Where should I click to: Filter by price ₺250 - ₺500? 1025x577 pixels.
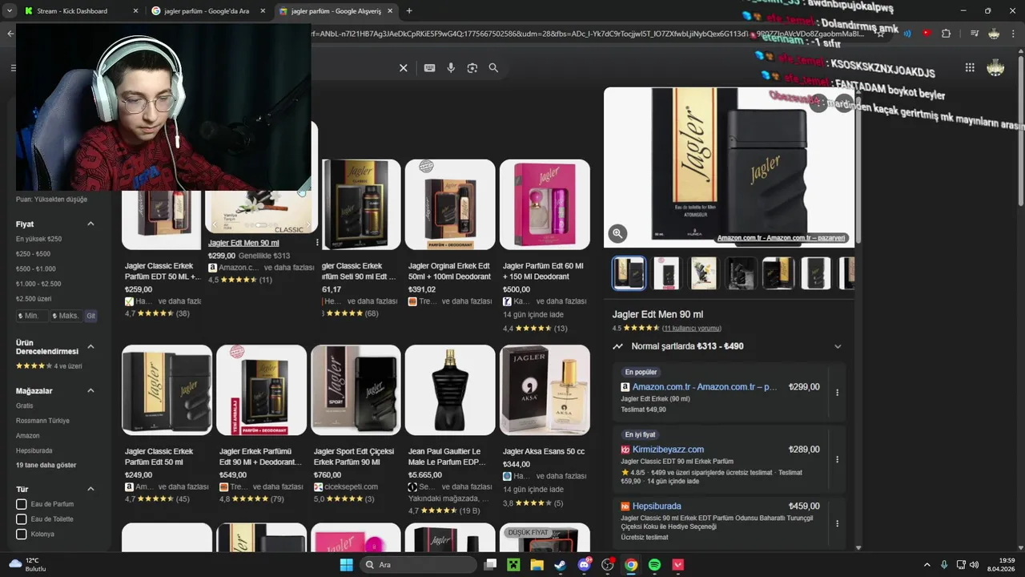coord(33,254)
